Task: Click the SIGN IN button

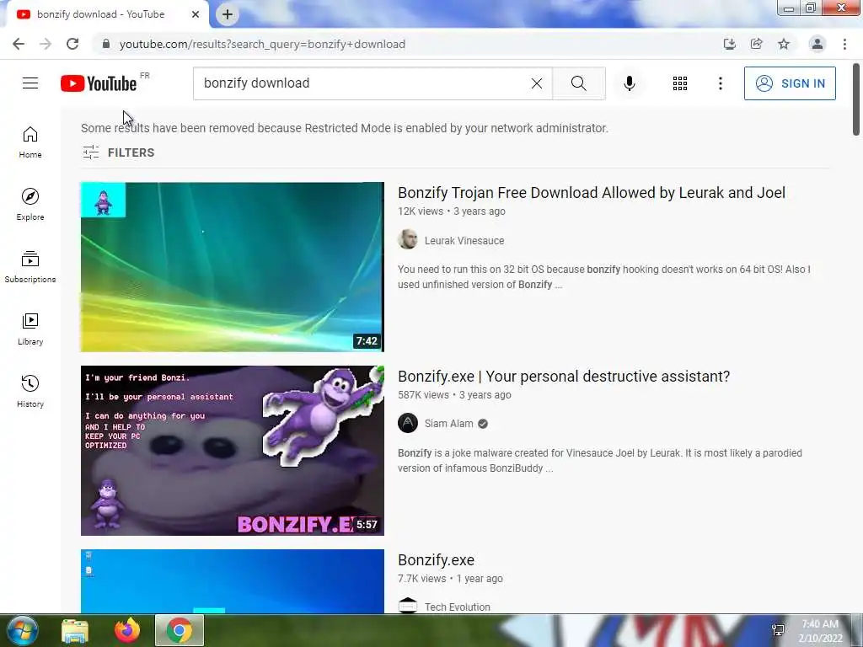Action: 790,83
